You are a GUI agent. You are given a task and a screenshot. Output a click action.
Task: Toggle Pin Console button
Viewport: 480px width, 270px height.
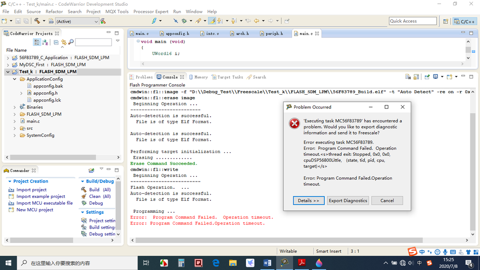point(427,77)
